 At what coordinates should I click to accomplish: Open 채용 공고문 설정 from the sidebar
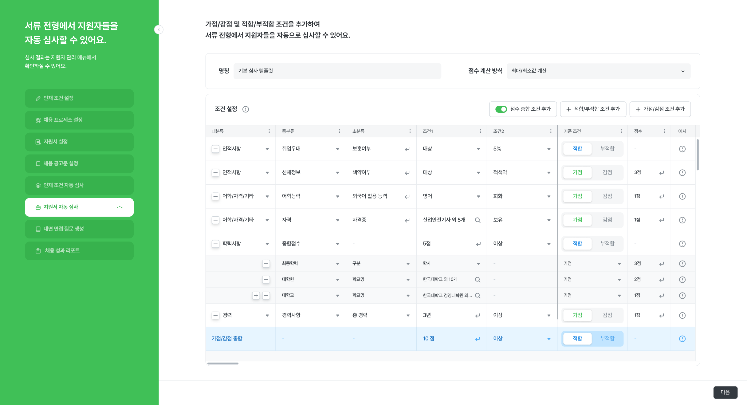click(79, 163)
